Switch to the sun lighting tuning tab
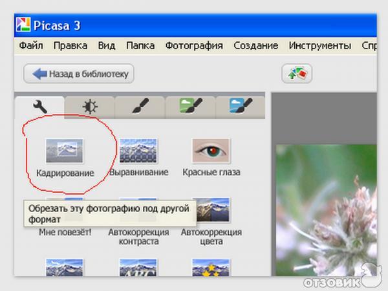This screenshot has width=388, height=291. (x=89, y=107)
